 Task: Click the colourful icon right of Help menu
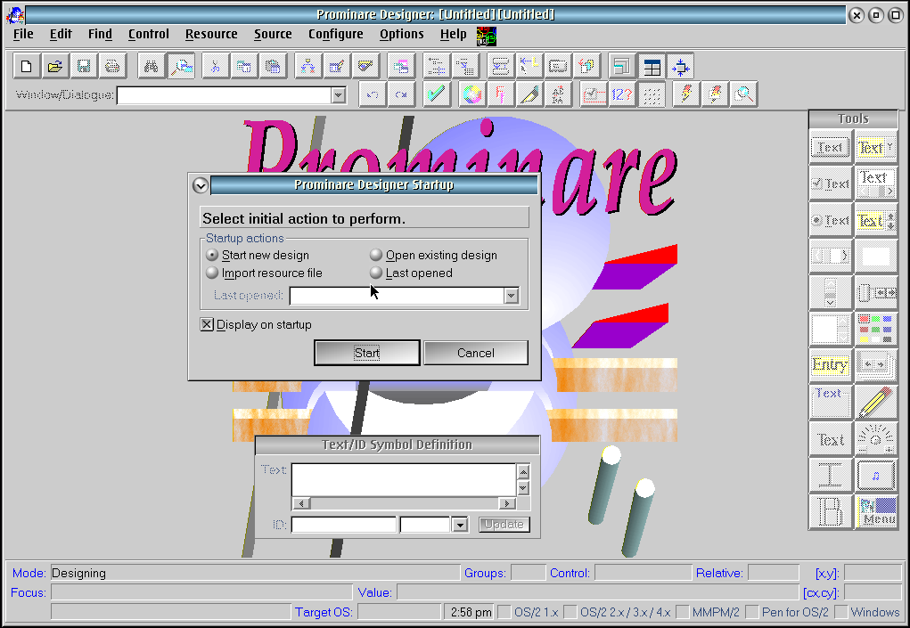487,36
